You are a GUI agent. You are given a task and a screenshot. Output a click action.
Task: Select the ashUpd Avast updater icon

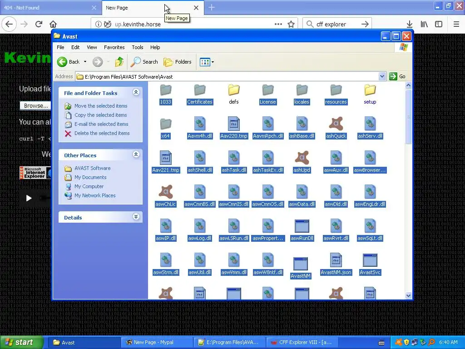(x=302, y=158)
